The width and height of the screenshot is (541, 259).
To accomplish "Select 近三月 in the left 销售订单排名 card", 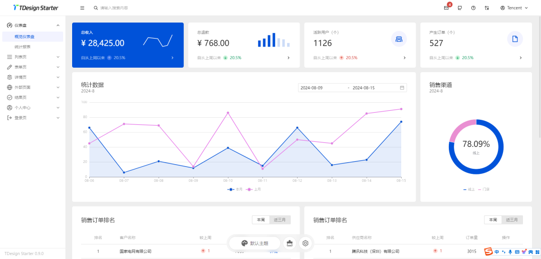I will [x=281, y=220].
